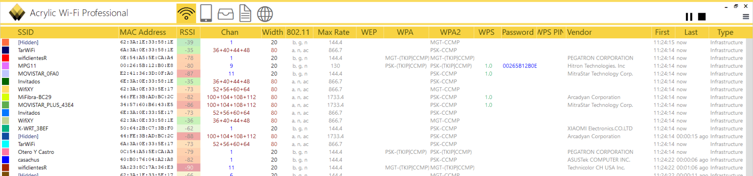The width and height of the screenshot is (753, 176).
Task: Open the inbox tray icon
Action: [226, 15]
